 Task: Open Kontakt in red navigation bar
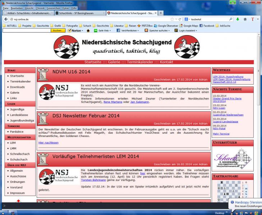click(x=166, y=62)
